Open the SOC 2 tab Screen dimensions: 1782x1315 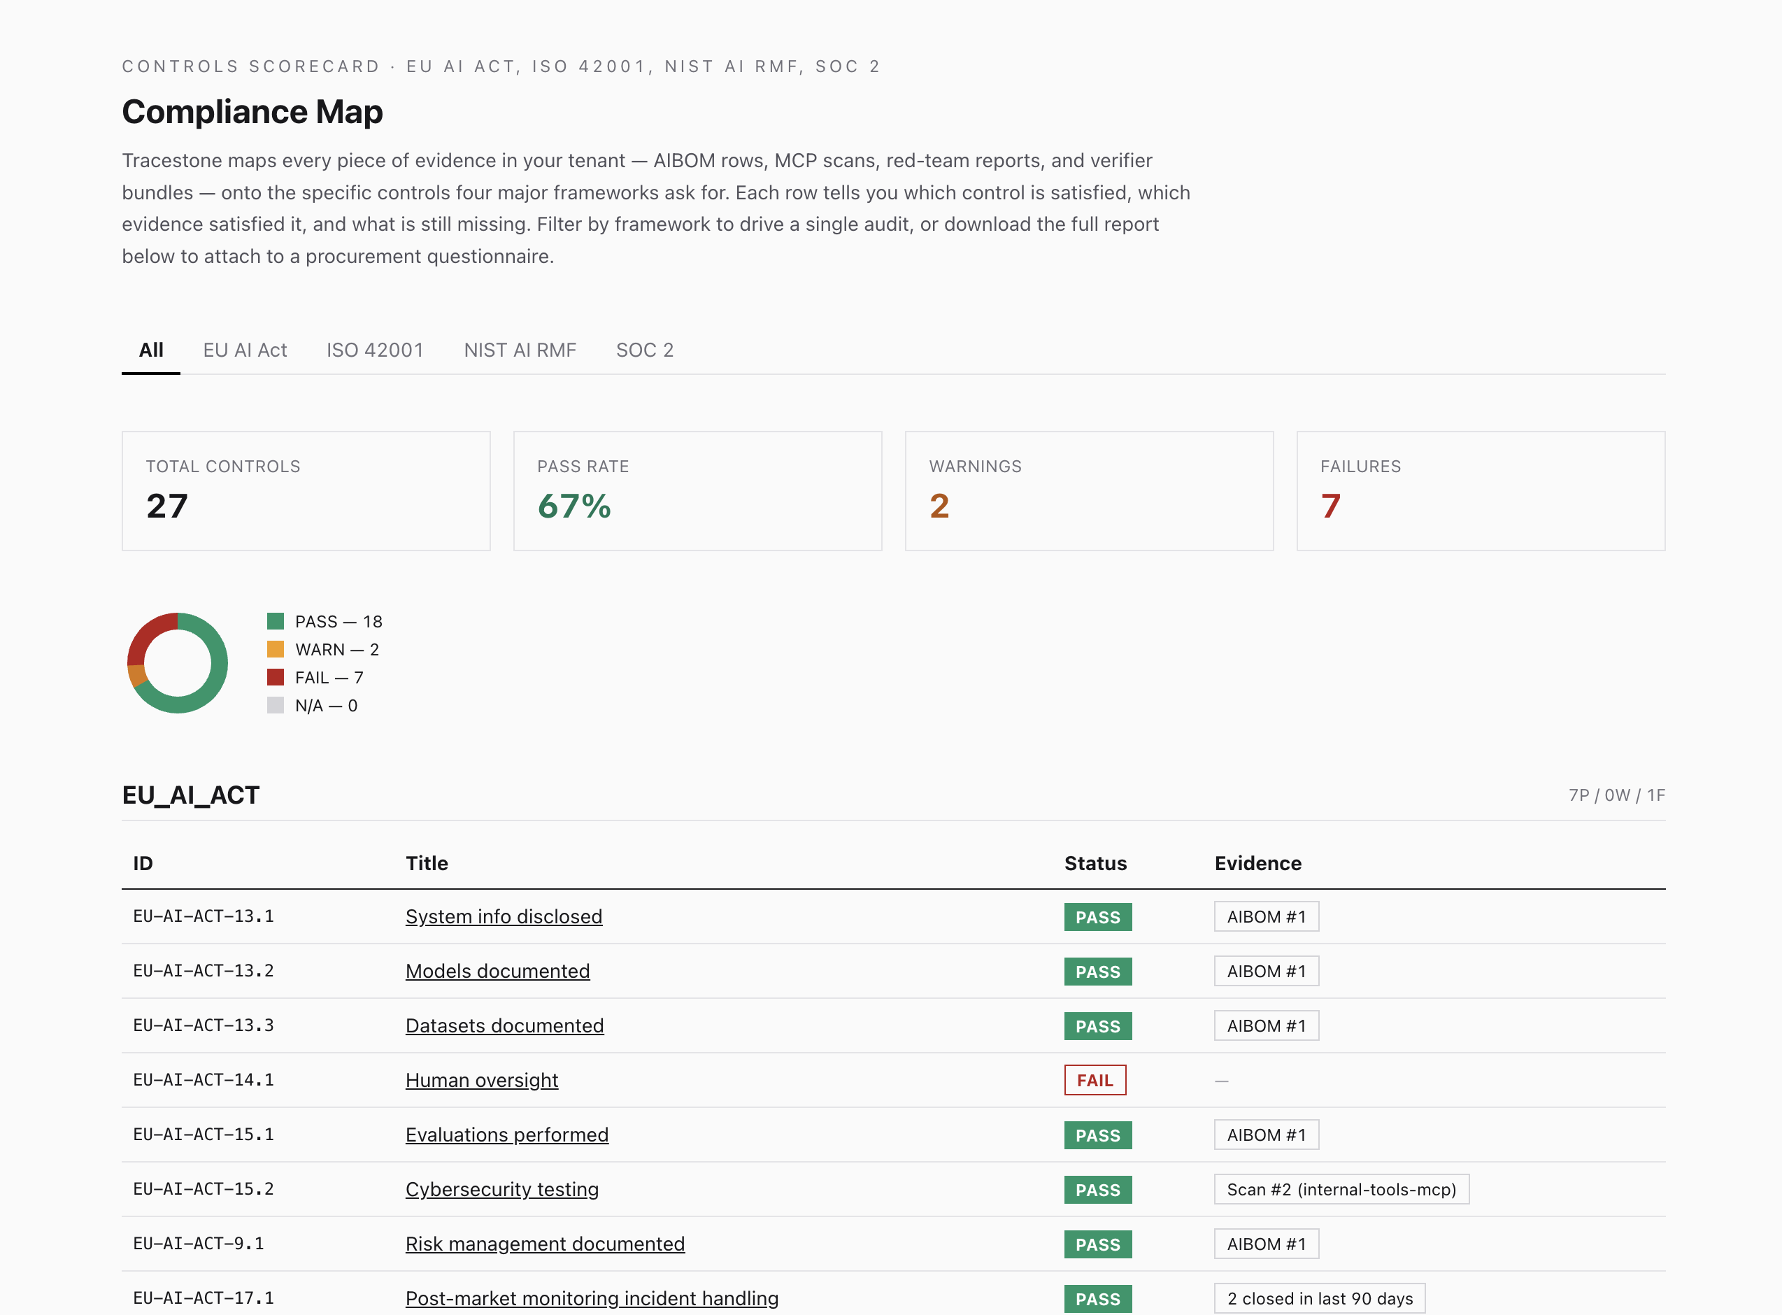(645, 350)
